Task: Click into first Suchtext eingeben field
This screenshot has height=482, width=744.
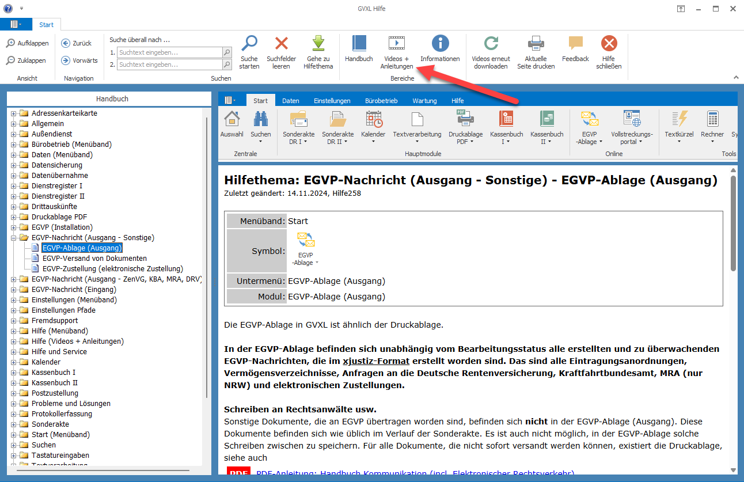Action: click(x=169, y=52)
